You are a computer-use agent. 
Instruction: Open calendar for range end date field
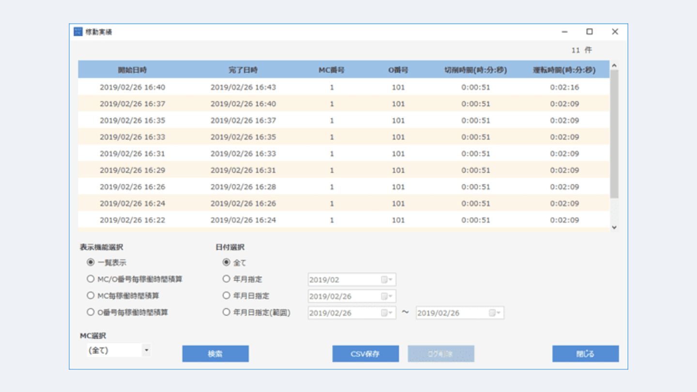pyautogui.click(x=495, y=313)
